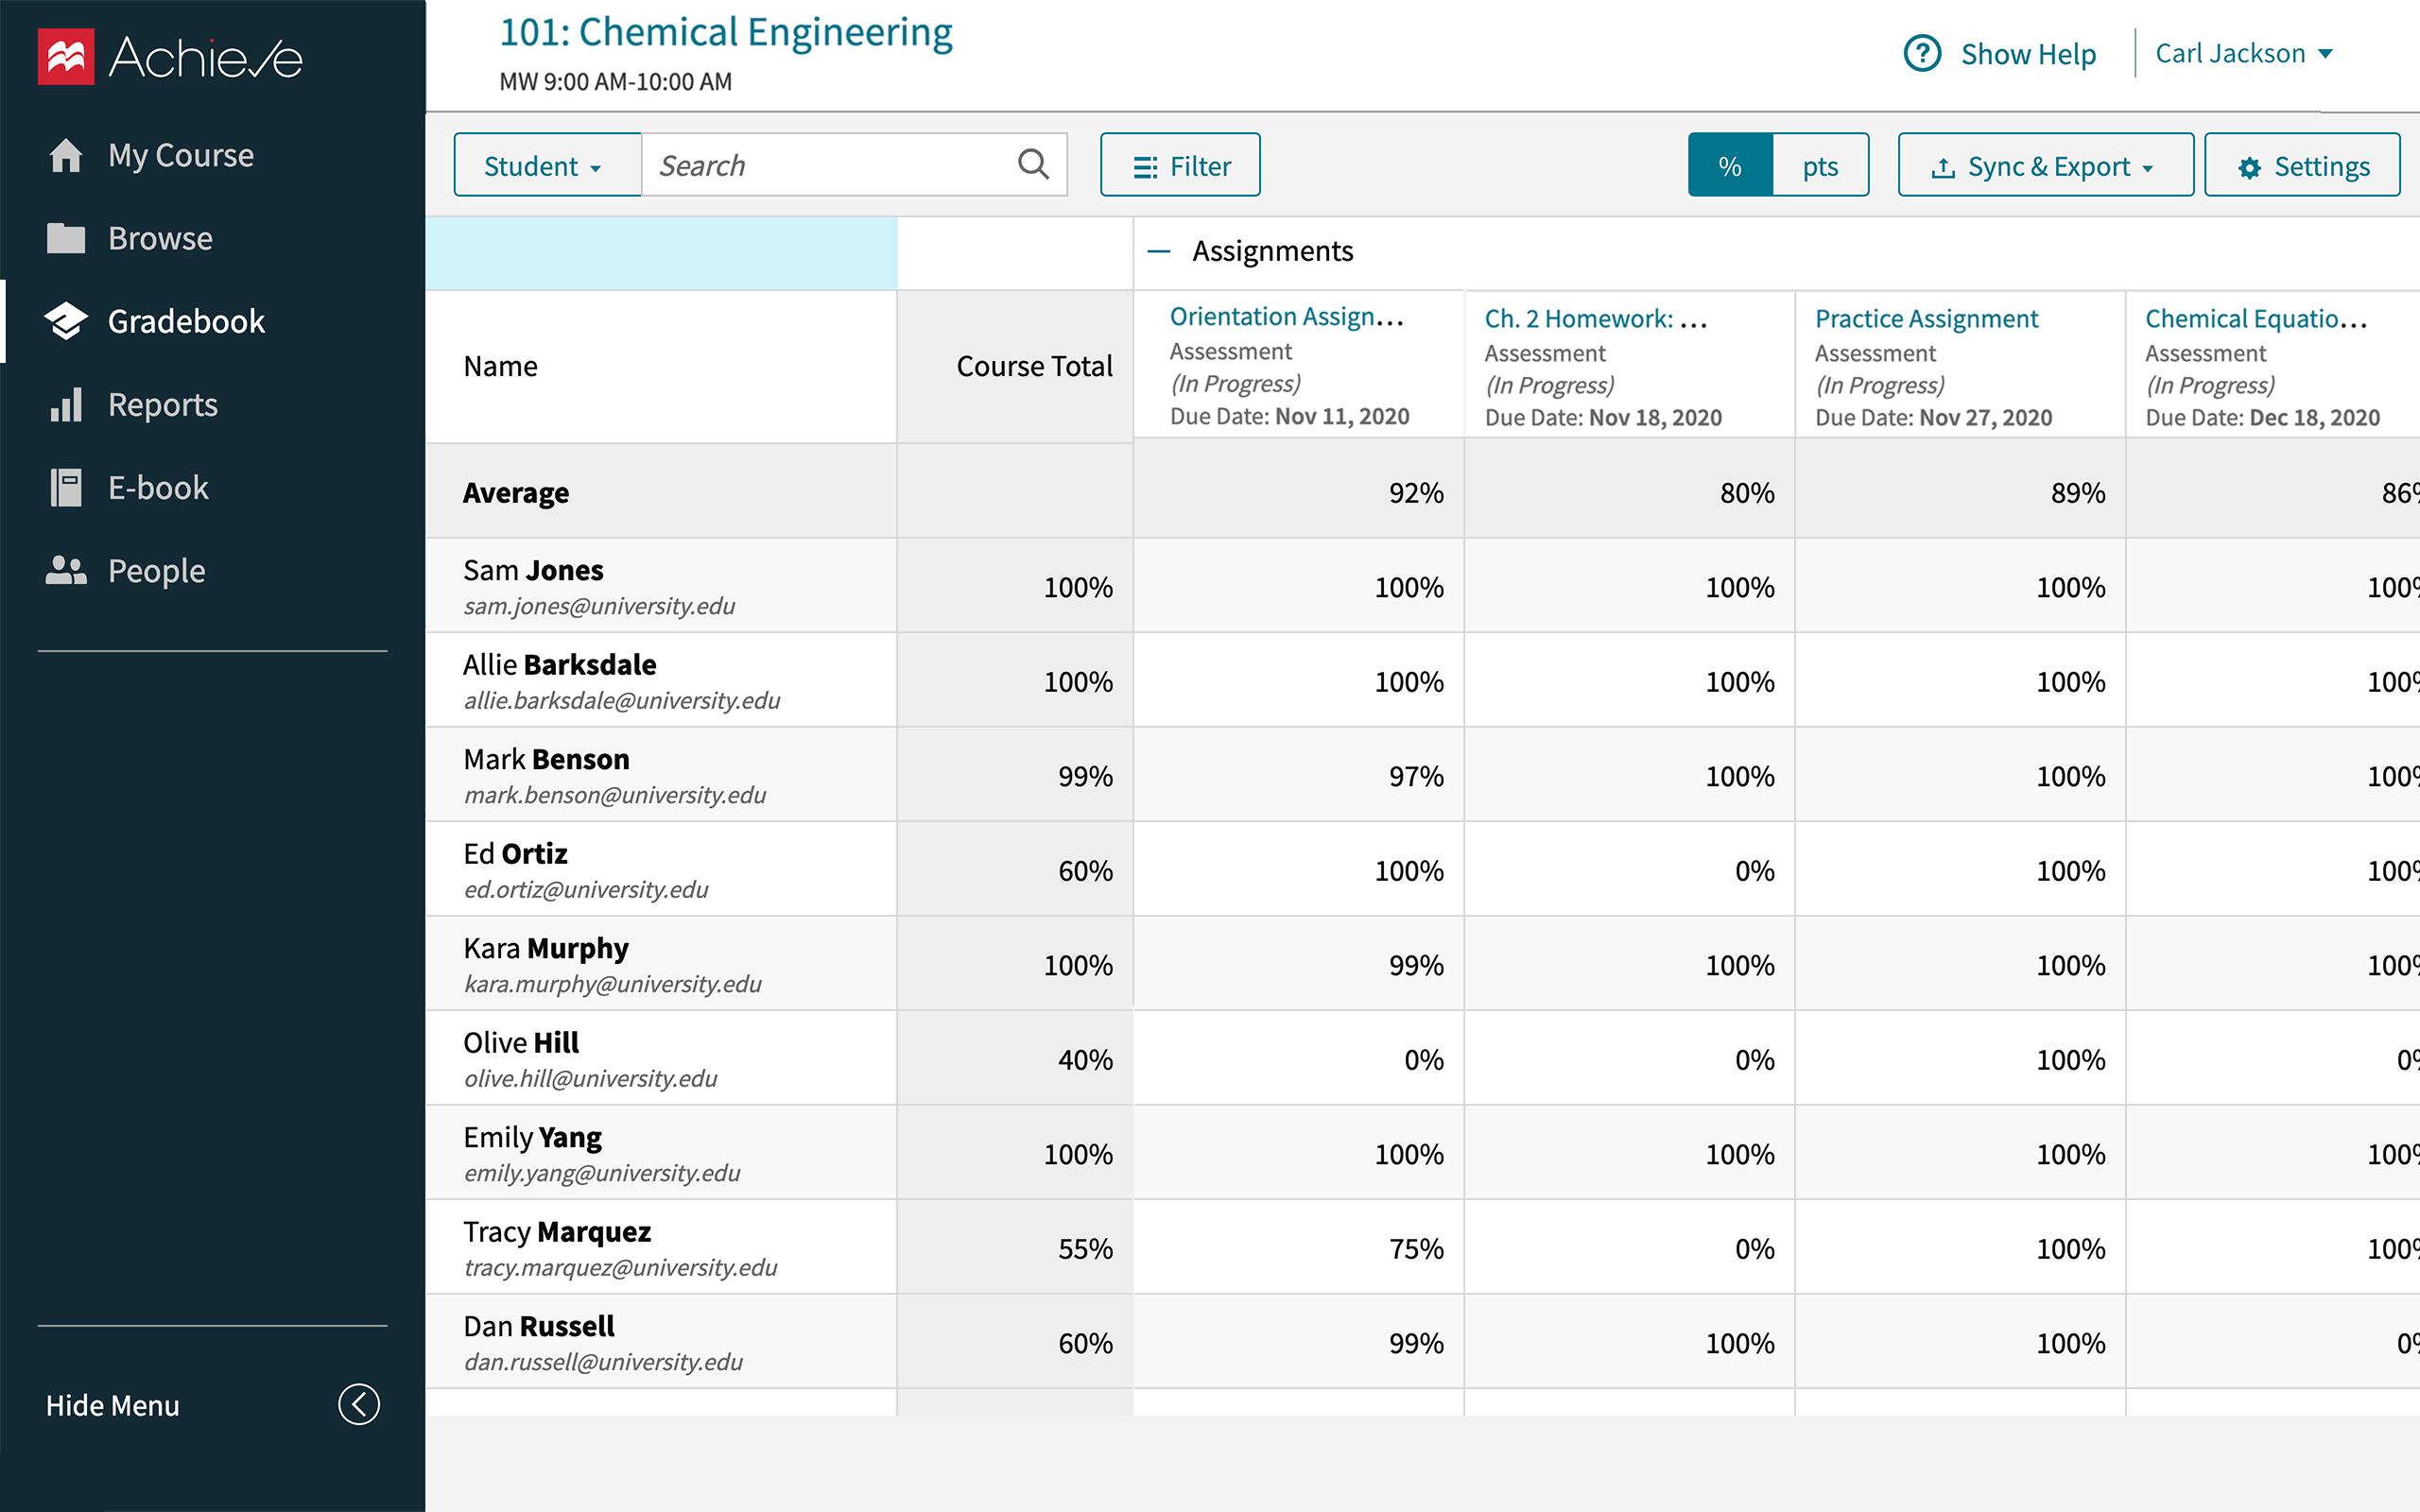Click the E-book icon in sidebar
2420x1512 pixels.
[x=66, y=488]
